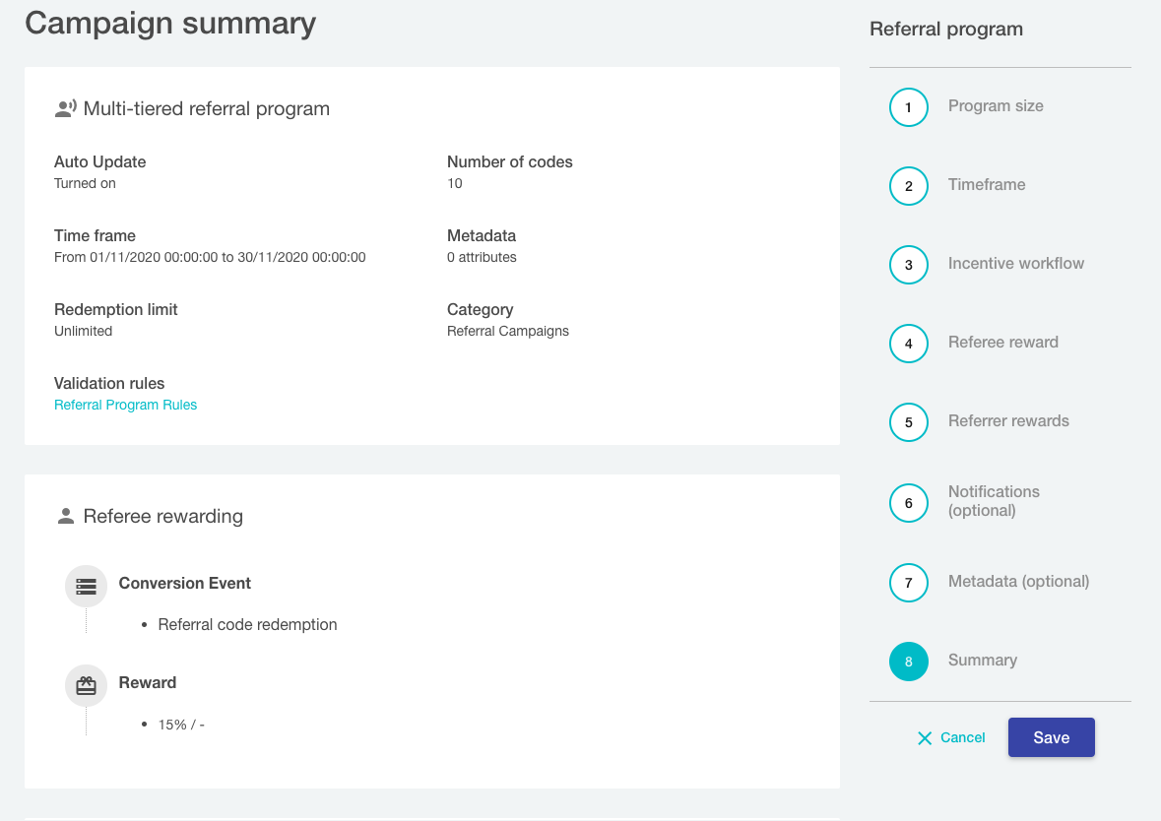Image resolution: width=1161 pixels, height=821 pixels.
Task: Click the Turned on value
Action: [x=85, y=184]
